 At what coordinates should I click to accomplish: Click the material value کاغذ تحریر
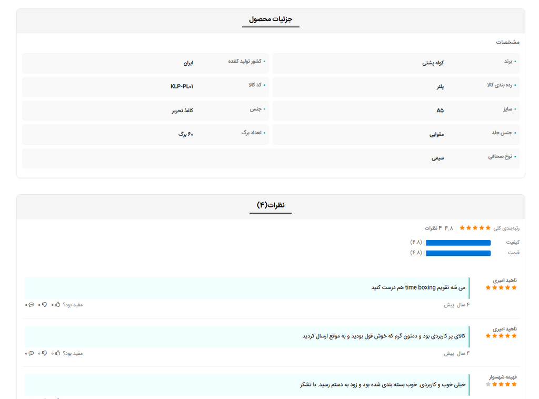click(183, 111)
